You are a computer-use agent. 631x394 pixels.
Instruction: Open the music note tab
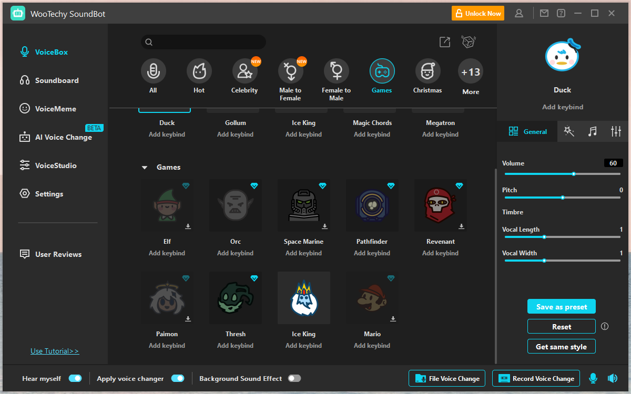coord(593,132)
